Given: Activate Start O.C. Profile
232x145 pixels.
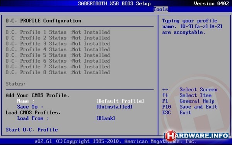Looking at the screenshot, I should pyautogui.click(x=32, y=130).
